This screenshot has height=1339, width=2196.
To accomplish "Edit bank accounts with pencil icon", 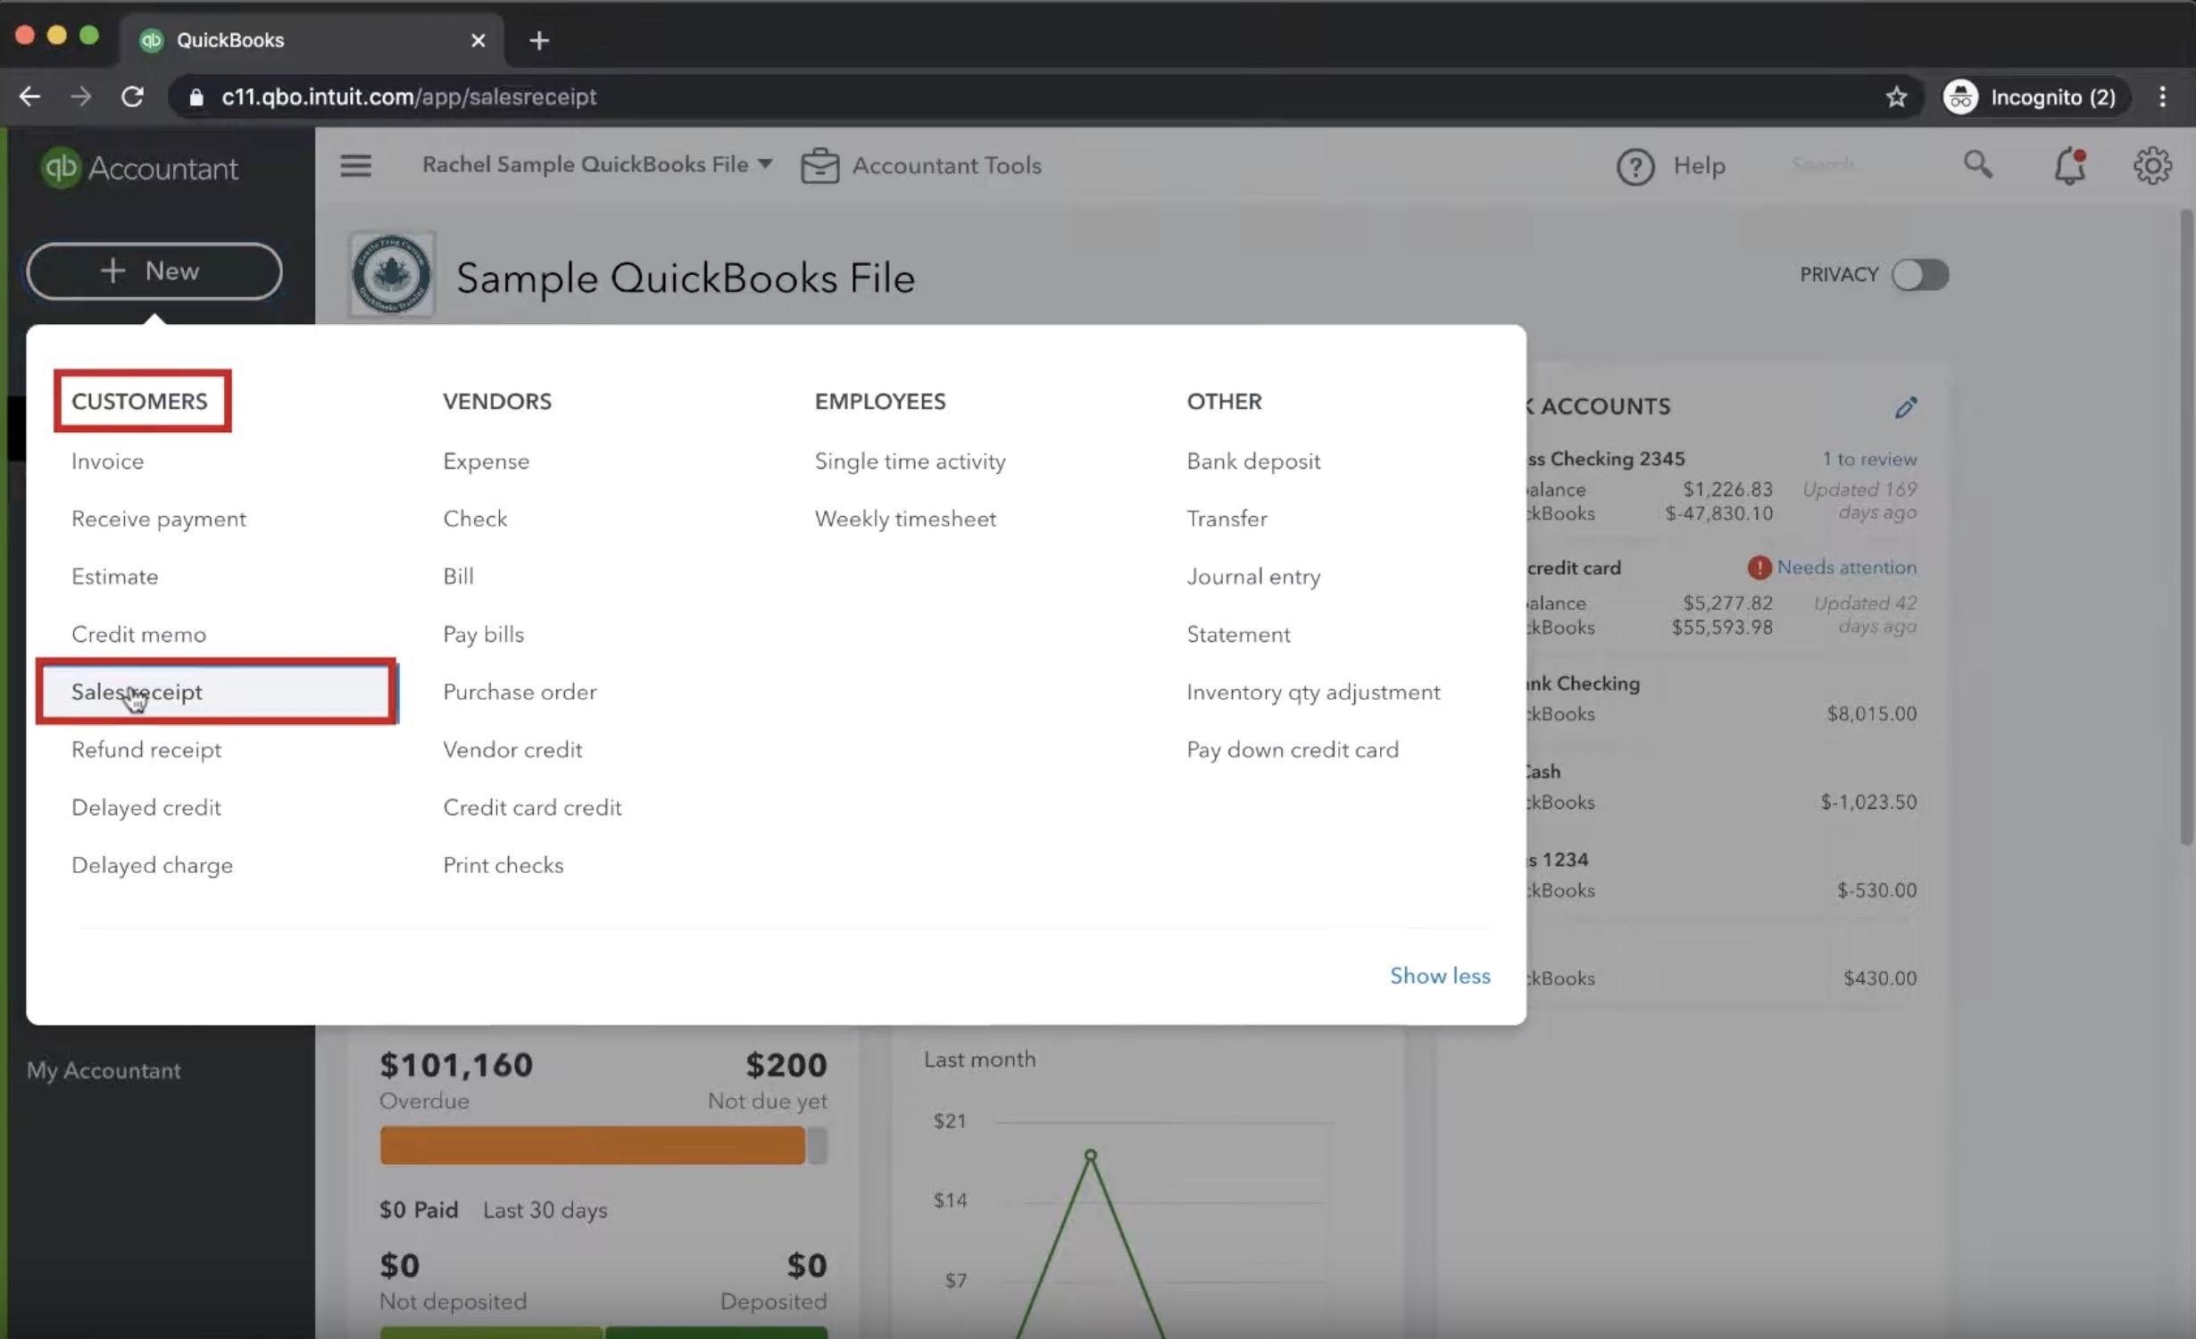I will click(x=1905, y=407).
